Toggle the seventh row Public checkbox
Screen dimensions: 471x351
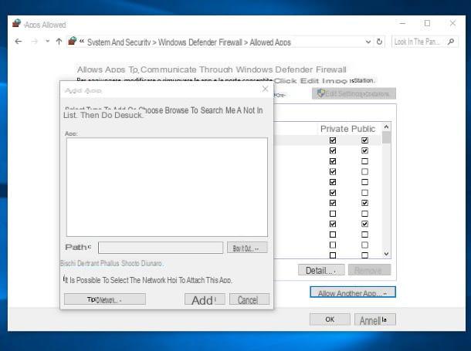point(364,203)
